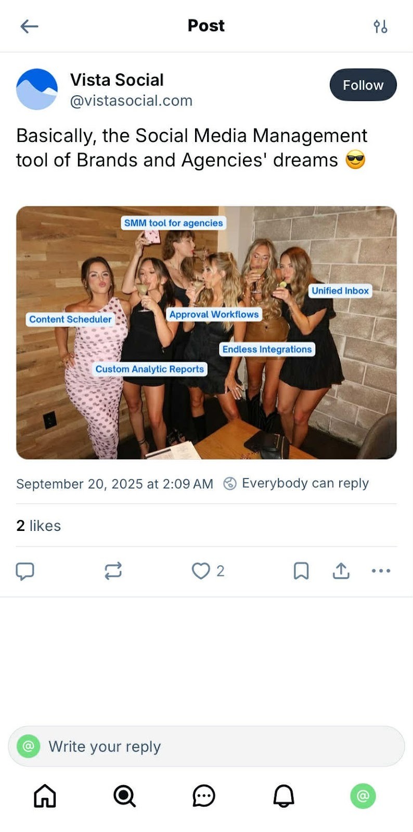Tap the green @ compose icon
Screen dimensions: 413x832
[x=364, y=796]
